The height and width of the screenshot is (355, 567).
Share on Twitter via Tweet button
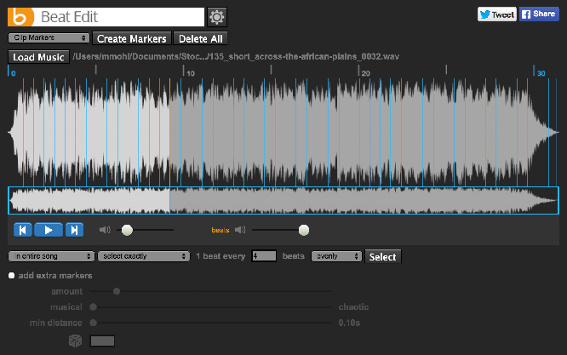point(497,14)
